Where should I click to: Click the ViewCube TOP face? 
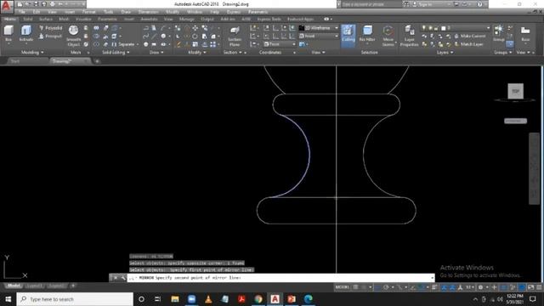[x=516, y=91]
